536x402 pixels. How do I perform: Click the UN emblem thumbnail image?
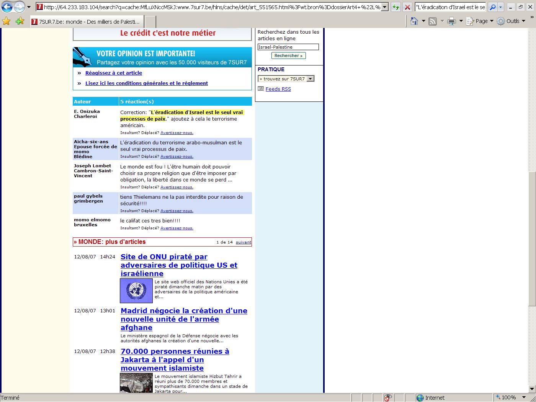[x=136, y=291]
